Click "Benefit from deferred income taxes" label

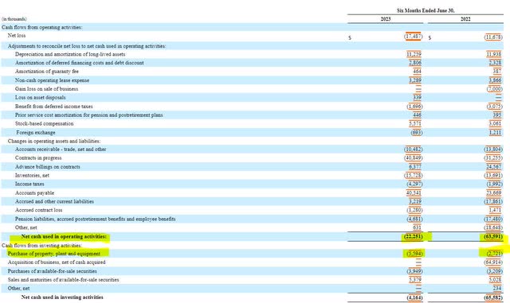pos(53,107)
